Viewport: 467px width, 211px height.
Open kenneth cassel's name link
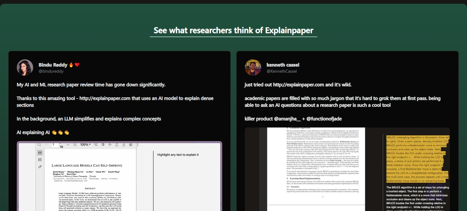pos(283,65)
